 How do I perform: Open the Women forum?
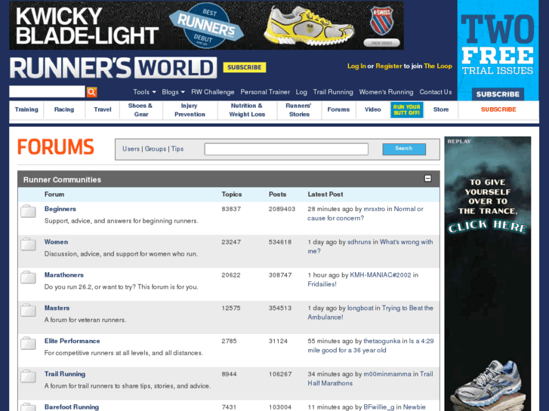click(56, 242)
